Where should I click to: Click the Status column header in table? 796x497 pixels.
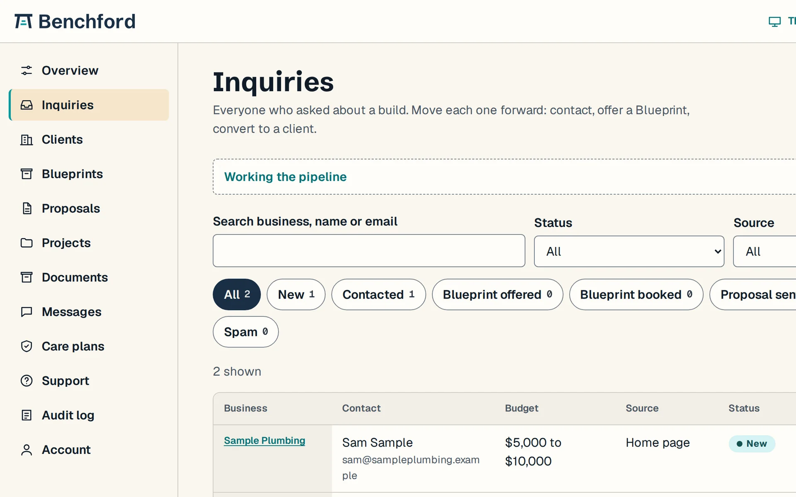click(744, 408)
